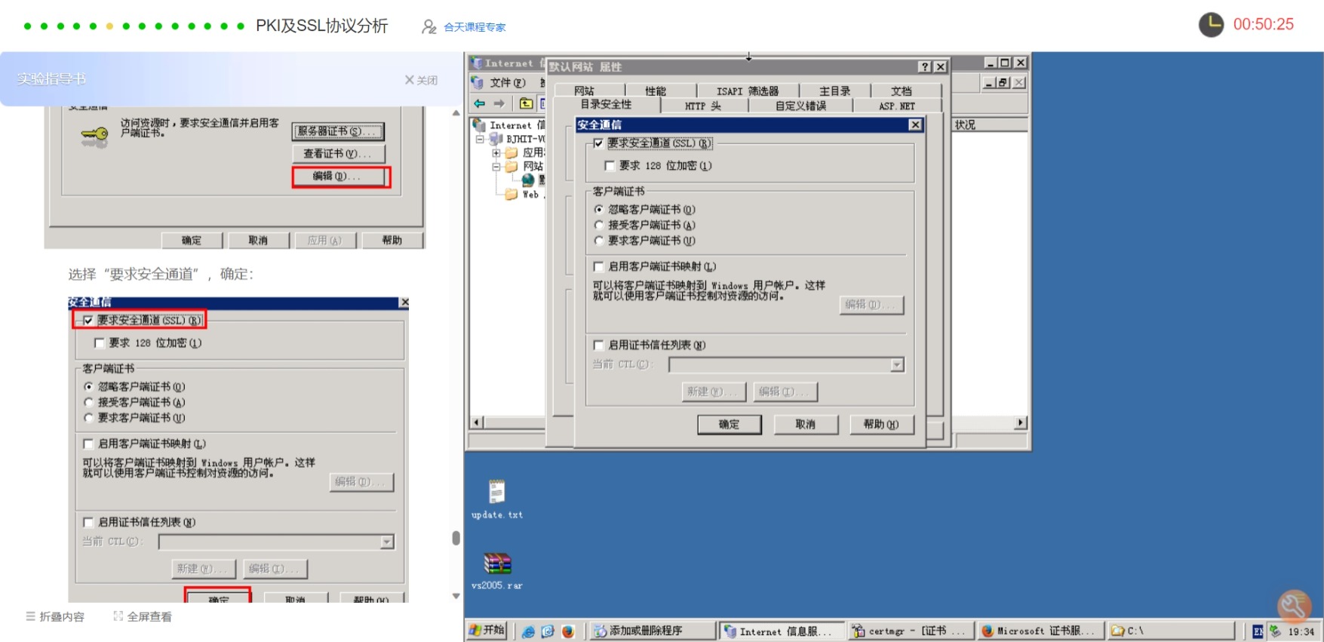Open the update.txt desktop file icon
Viewport: 1324px width, 642px height.
tap(496, 492)
